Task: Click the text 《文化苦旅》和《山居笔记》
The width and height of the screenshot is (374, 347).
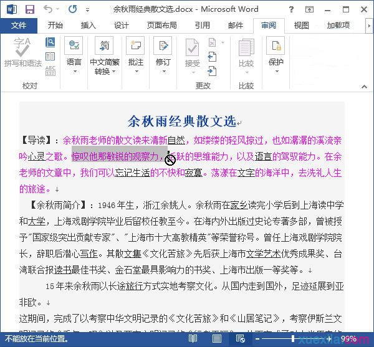Action: [x=225, y=318]
